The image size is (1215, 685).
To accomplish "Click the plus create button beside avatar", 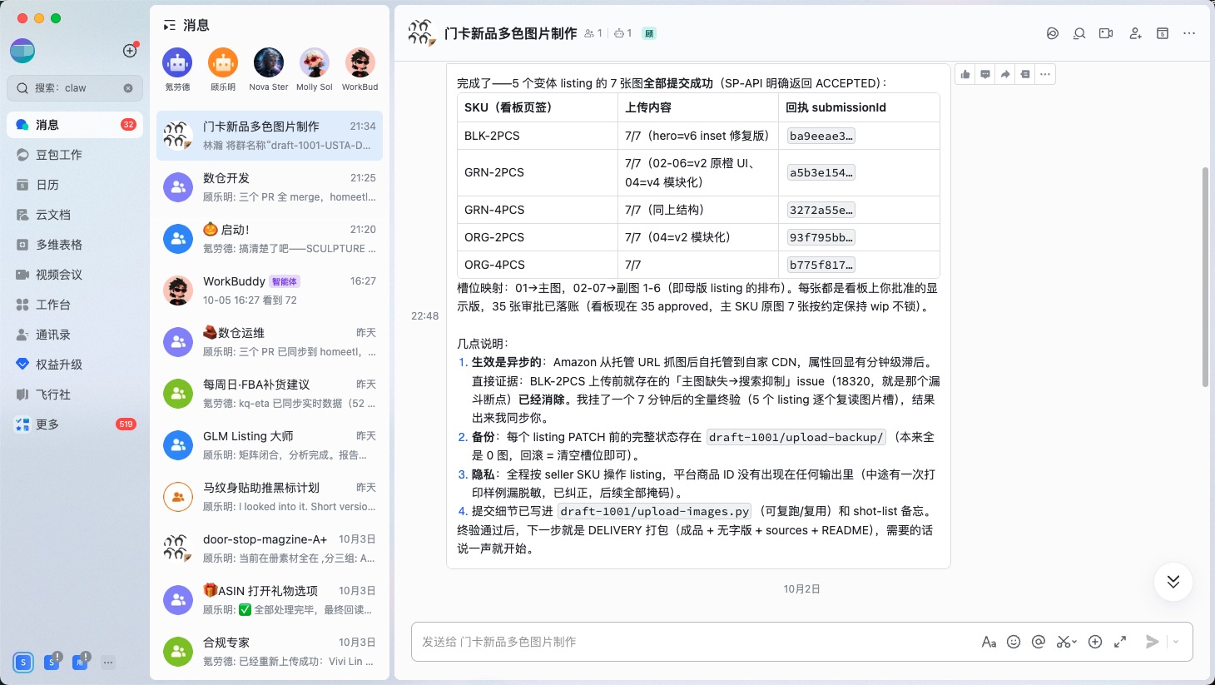I will 130,51.
